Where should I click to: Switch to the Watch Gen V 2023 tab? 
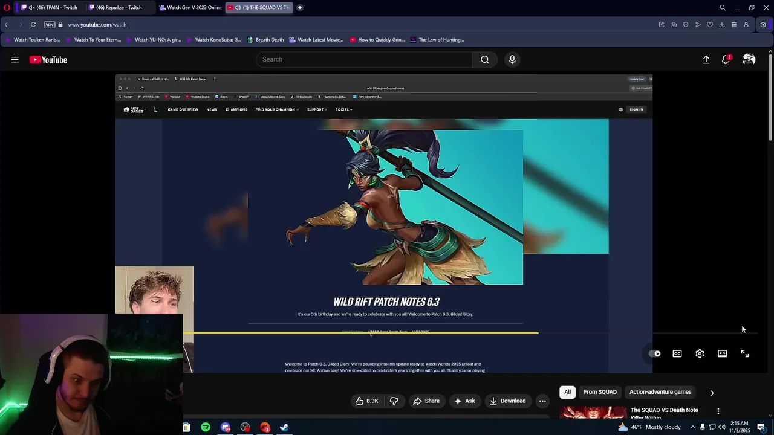190,7
